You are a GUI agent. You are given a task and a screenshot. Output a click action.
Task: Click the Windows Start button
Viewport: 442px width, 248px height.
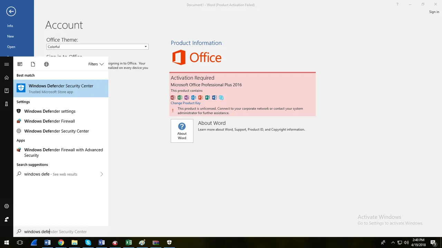6,242
